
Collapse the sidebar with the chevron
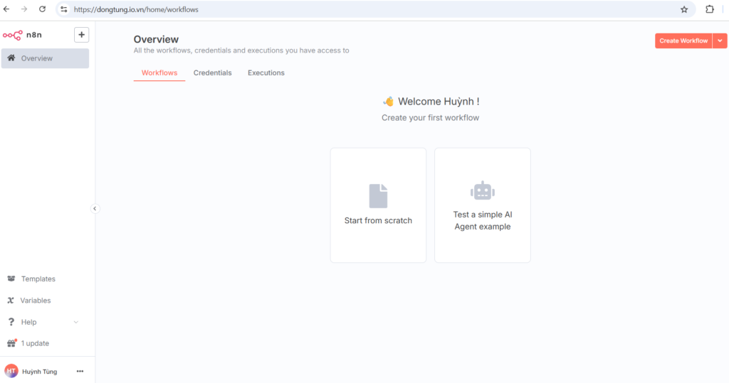tap(95, 208)
